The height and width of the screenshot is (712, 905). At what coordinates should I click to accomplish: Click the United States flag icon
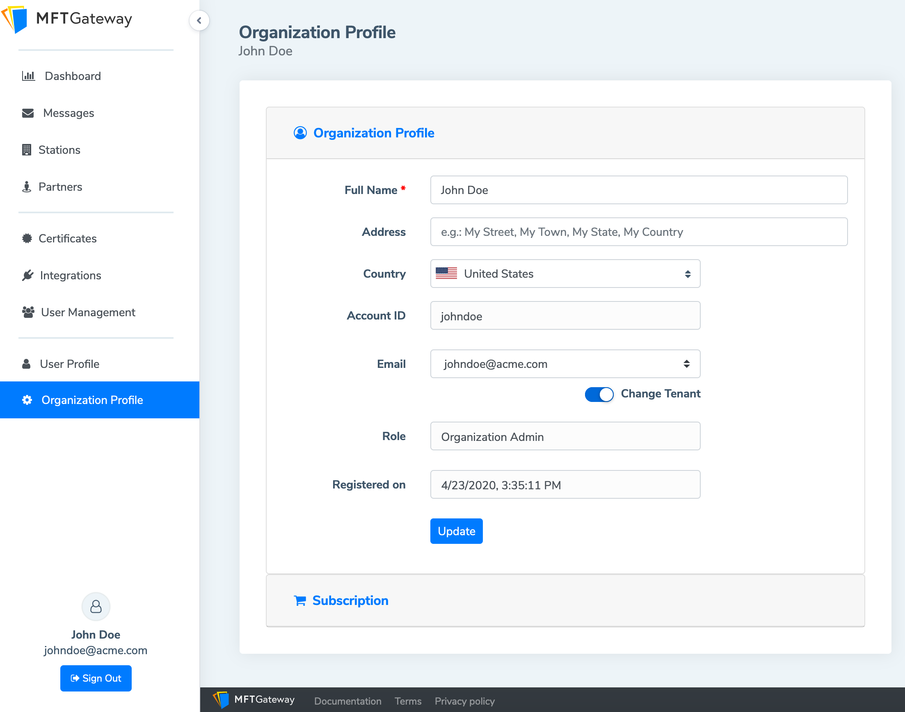[x=446, y=274]
